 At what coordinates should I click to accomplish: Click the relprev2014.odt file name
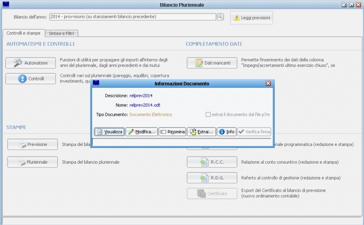[145, 105]
